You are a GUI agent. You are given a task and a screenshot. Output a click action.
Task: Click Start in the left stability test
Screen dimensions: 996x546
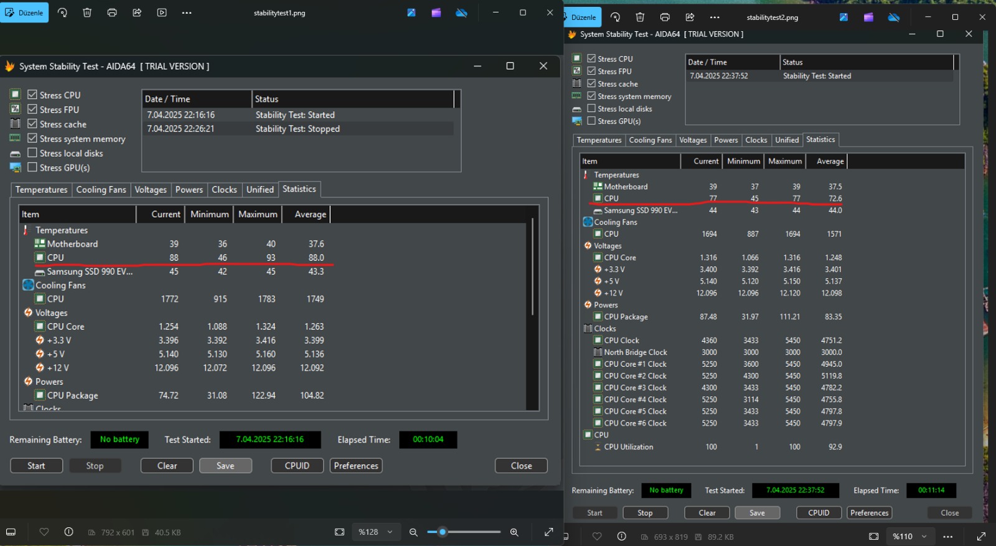pyautogui.click(x=36, y=466)
